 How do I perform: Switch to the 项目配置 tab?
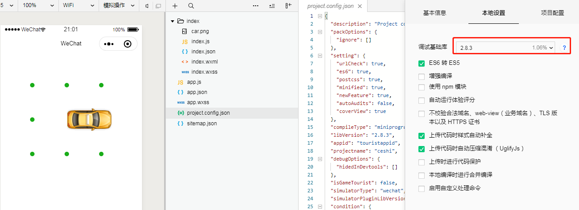[552, 13]
